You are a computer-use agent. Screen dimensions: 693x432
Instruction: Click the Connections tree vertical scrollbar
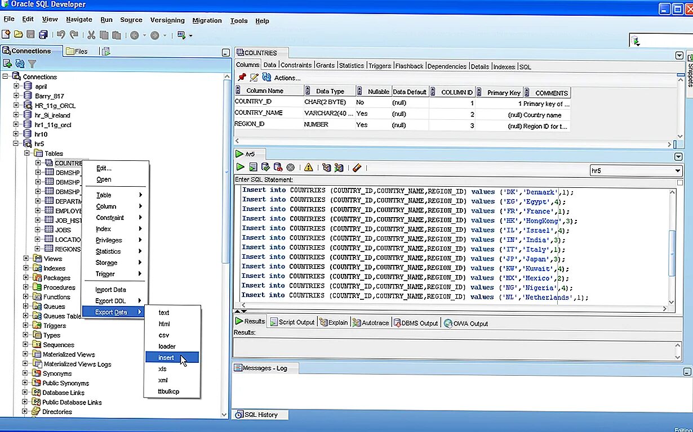point(225,245)
